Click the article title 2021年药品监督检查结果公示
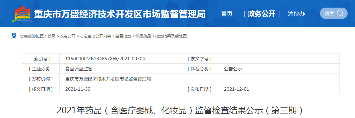355x118 pixels. [x=180, y=110]
